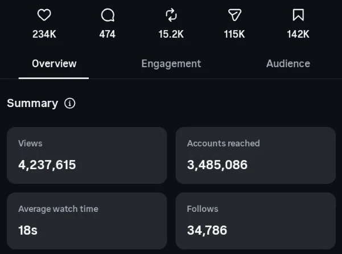The width and height of the screenshot is (342, 254).
Task: Select the 34,786 follows value
Action: click(207, 231)
